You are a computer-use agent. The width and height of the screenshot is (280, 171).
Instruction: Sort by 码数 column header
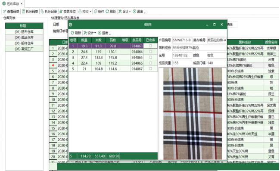[x=113, y=40]
